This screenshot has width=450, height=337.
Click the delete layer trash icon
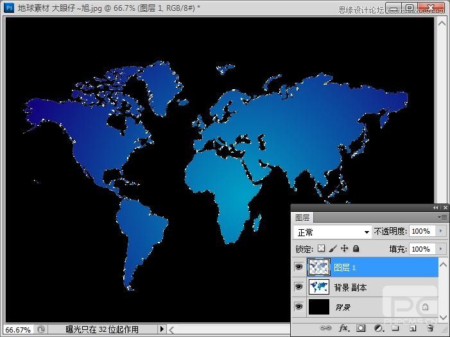[430, 328]
